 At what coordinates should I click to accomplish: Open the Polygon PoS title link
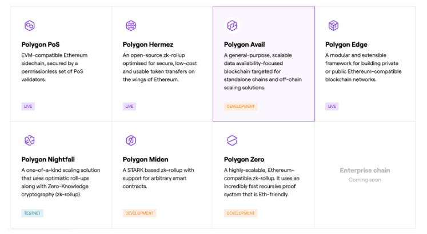tap(41, 45)
